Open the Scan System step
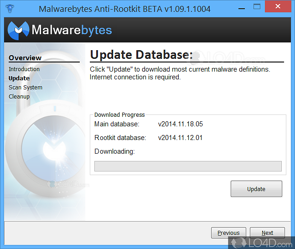 pos(26,88)
